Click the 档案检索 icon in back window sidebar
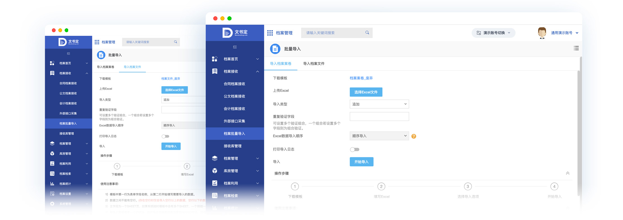 click(x=52, y=174)
